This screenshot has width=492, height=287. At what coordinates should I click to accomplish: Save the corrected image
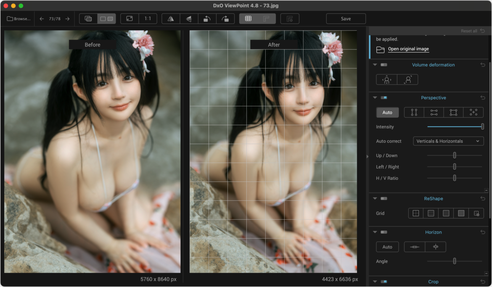(x=346, y=19)
